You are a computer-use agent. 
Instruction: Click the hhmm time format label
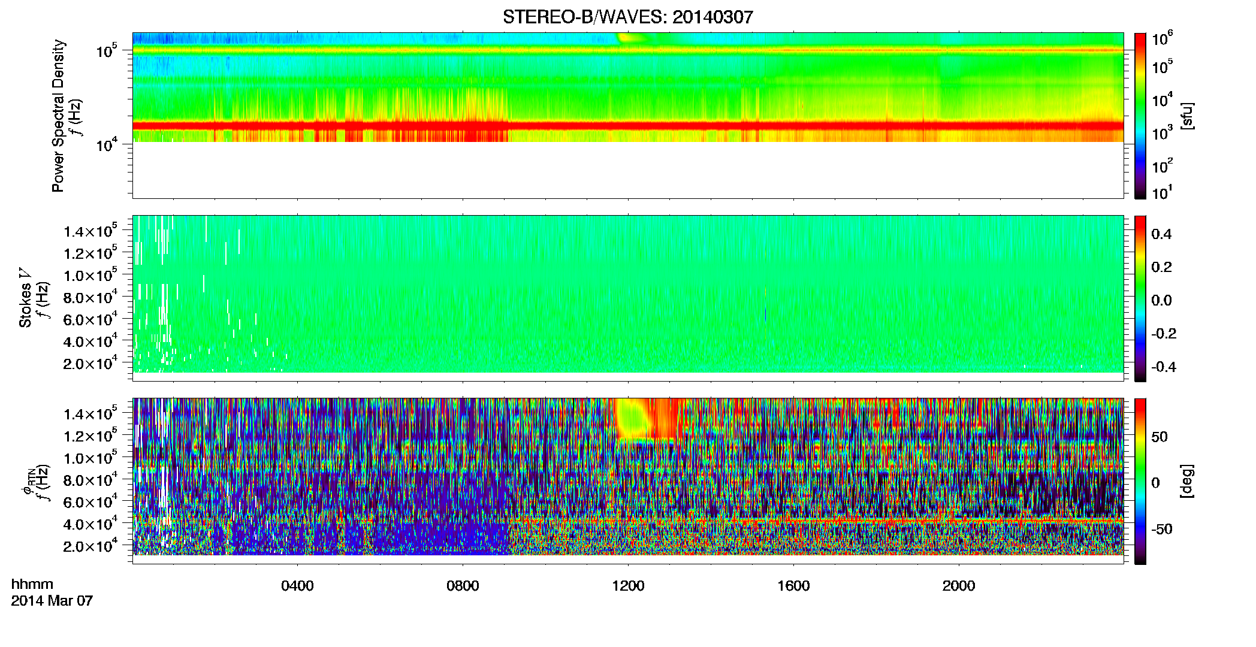pyautogui.click(x=32, y=585)
